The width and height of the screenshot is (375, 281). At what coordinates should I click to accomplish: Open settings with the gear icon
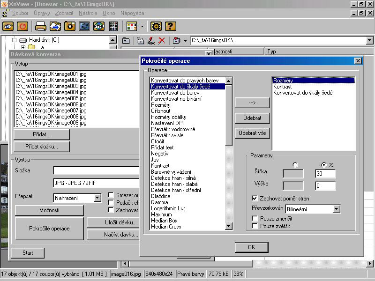tap(156, 26)
